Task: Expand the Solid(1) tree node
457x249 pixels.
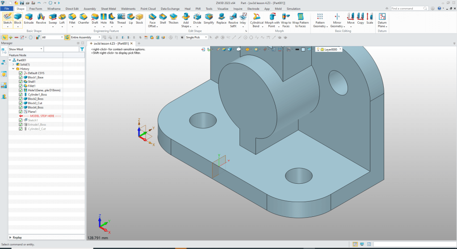Action: point(13,64)
